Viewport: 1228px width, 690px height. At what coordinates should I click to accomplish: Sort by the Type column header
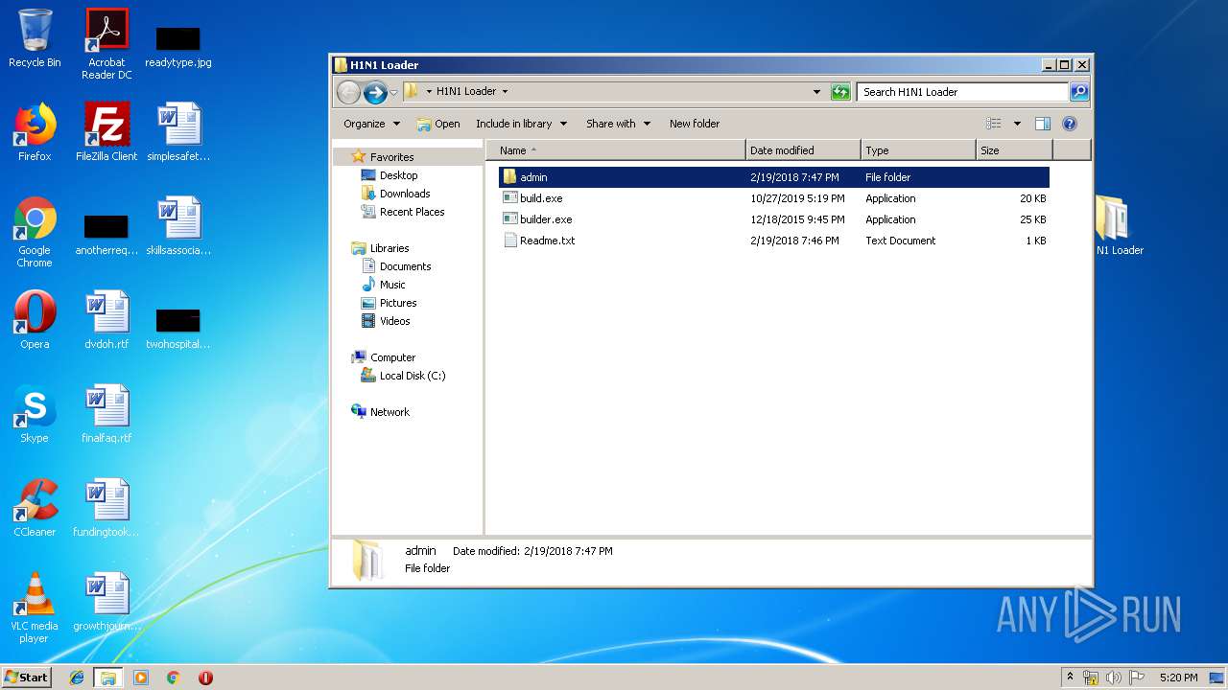point(918,150)
